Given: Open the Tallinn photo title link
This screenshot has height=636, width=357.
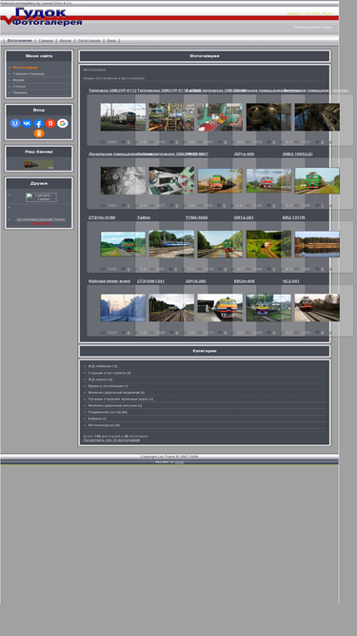Looking at the screenshot, I should [x=144, y=217].
